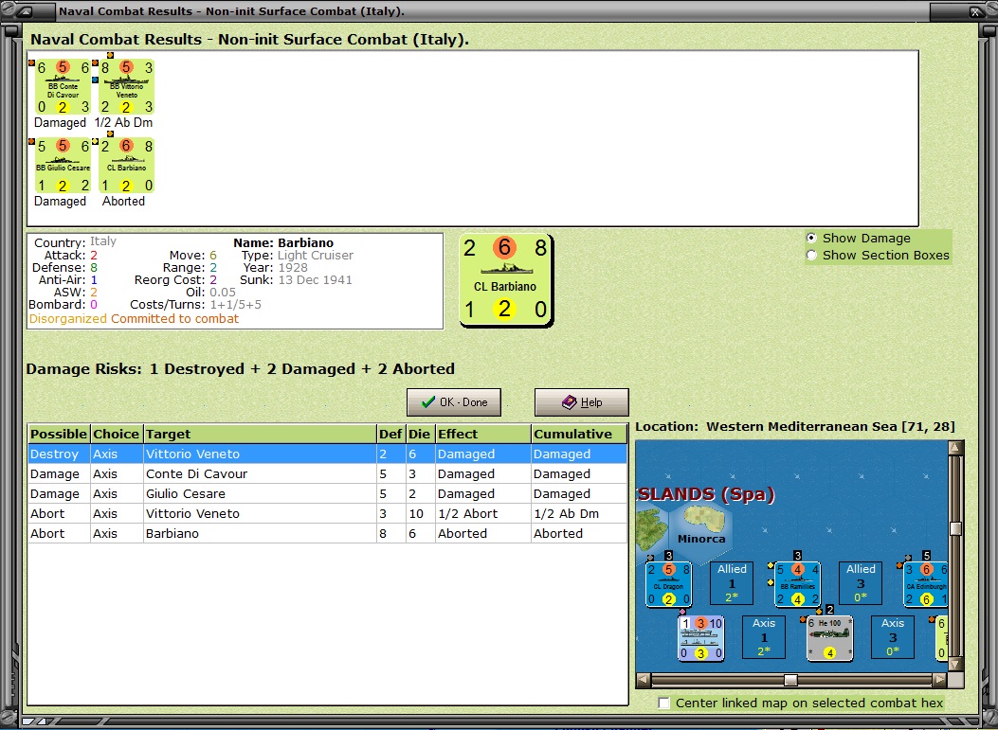Select the Destroy Vittorio Veneto row
998x730 pixels.
coord(328,454)
